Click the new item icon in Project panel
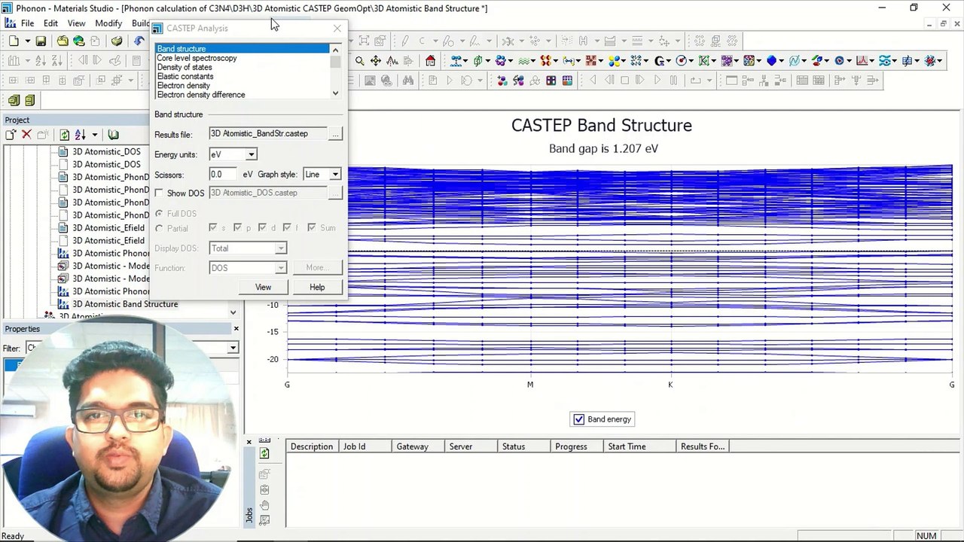The height and width of the screenshot is (542, 964). [x=11, y=135]
